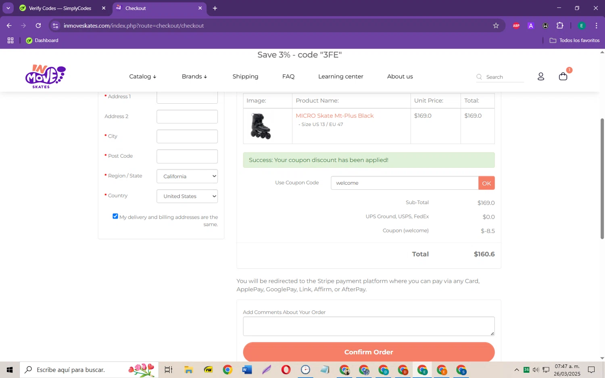Viewport: 605px width, 378px height.
Task: Open the About us page
Action: click(x=400, y=76)
